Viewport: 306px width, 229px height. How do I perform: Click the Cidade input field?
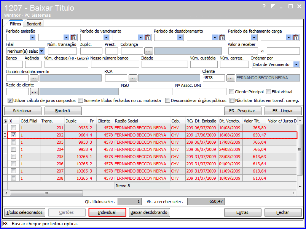[165, 64]
